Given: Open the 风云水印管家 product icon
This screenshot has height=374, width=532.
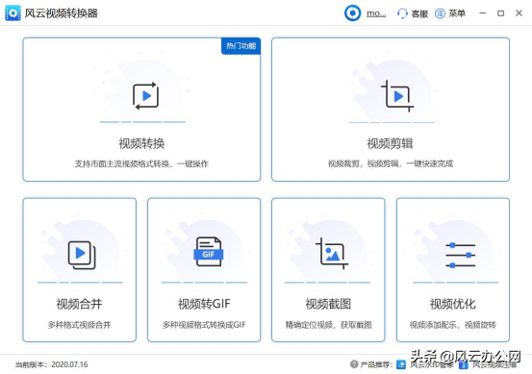Looking at the screenshot, I should 401,364.
